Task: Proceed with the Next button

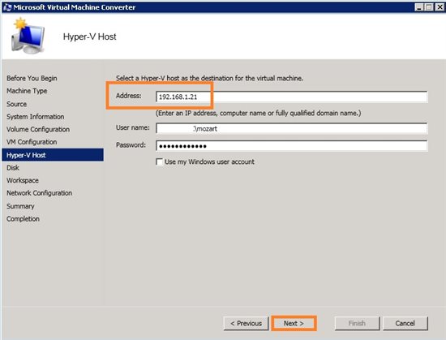Action: click(x=294, y=324)
